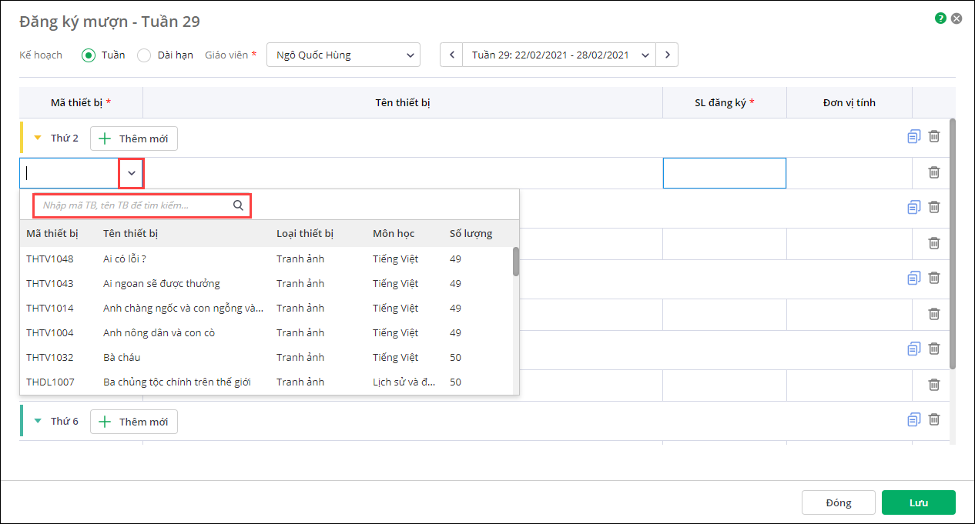975x524 pixels.
Task: Delete the device row being edited
Action: [x=934, y=172]
